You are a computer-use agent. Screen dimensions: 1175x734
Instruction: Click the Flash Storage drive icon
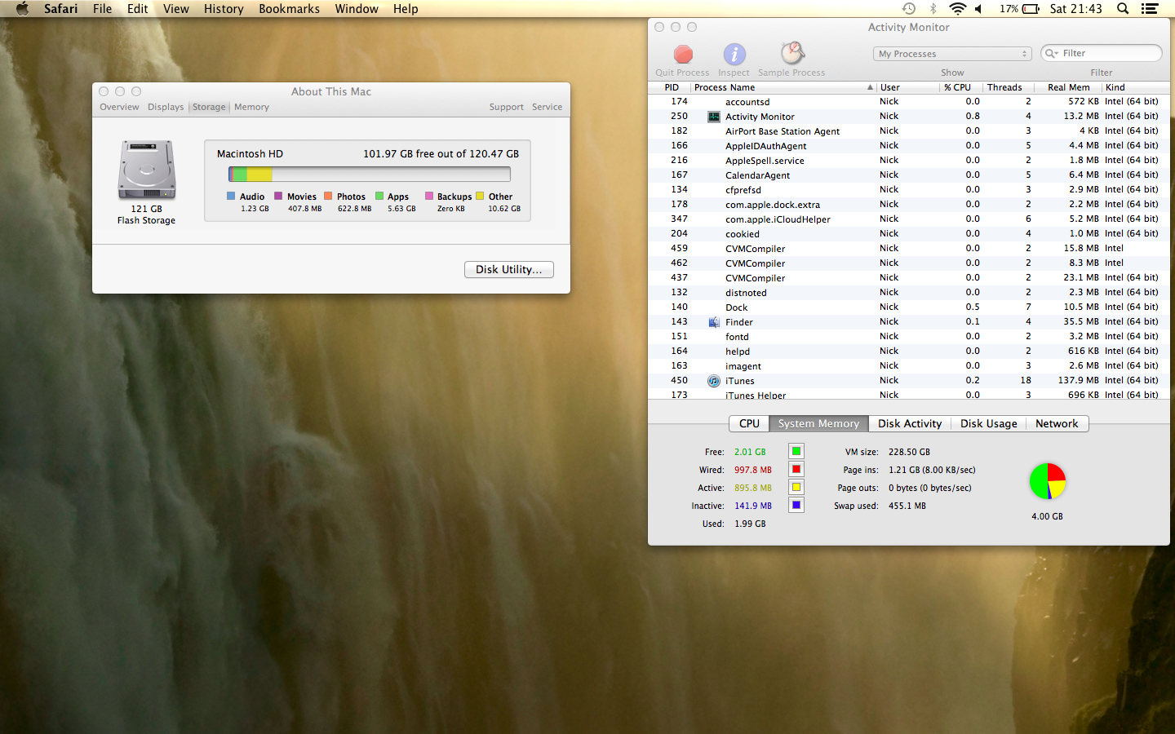pyautogui.click(x=147, y=170)
